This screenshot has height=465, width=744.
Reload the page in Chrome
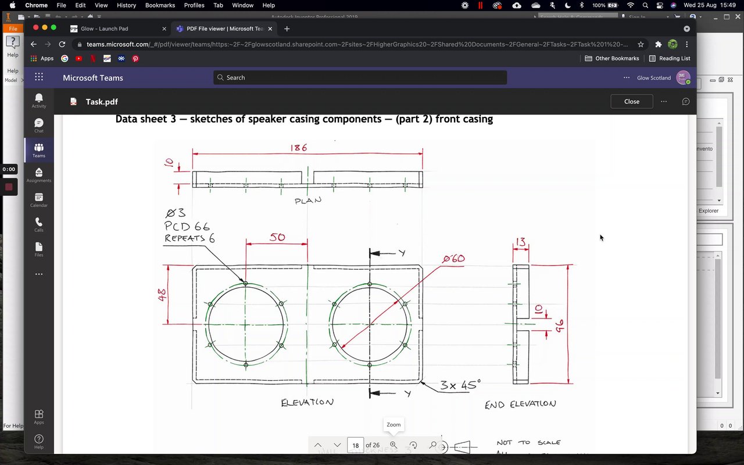coord(62,44)
